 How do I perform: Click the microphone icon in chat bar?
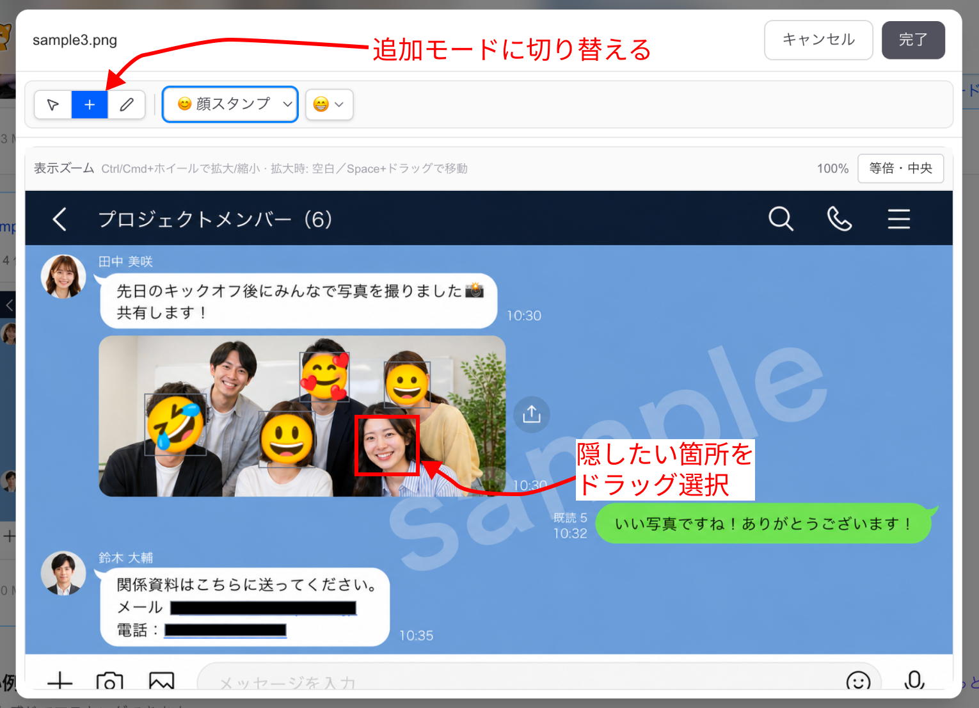pos(914,680)
